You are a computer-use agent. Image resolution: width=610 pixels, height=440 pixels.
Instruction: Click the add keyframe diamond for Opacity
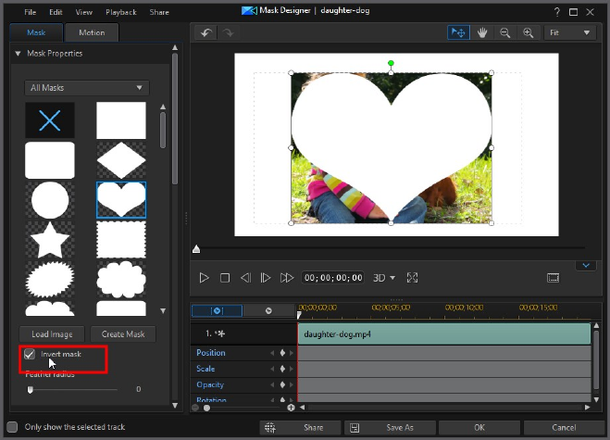282,384
